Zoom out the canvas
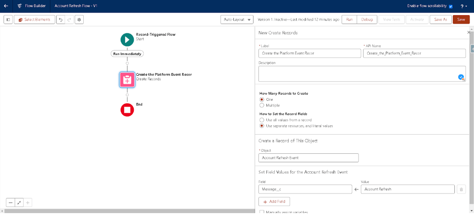474x214 pixels. tap(11, 202)
